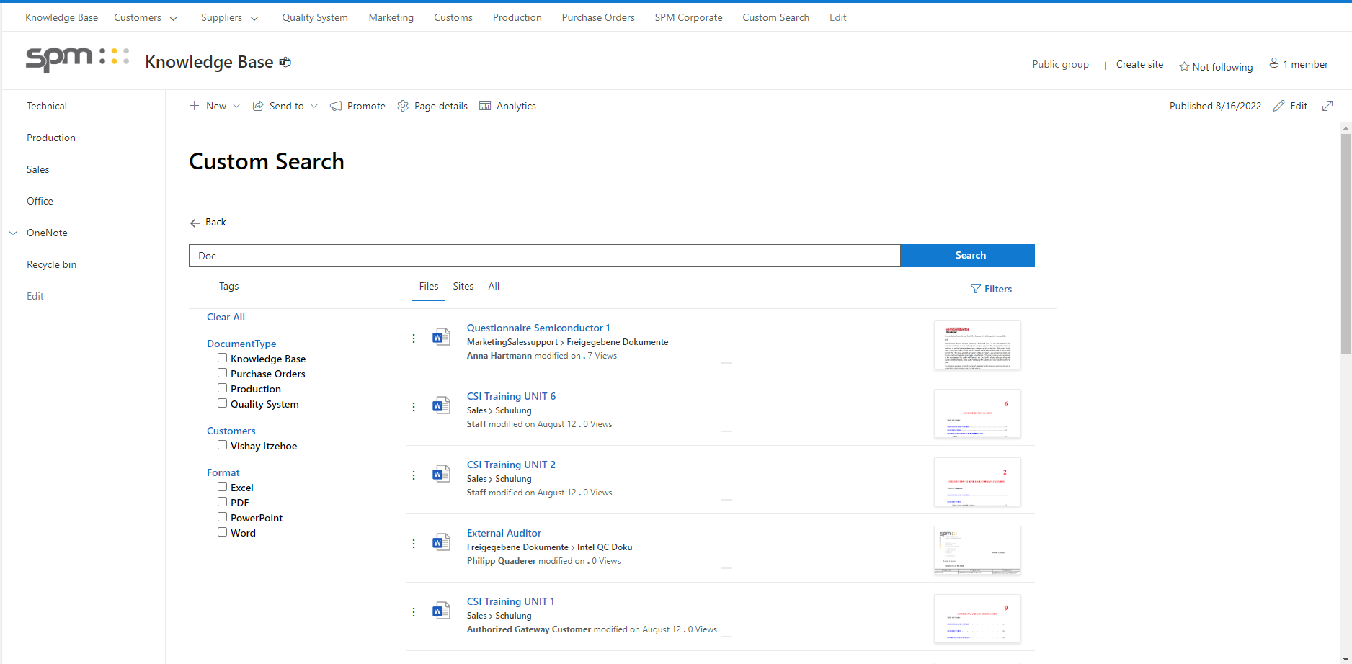Check the PowerPoint format checkbox
Viewport: 1352px width, 664px height.
223,517
